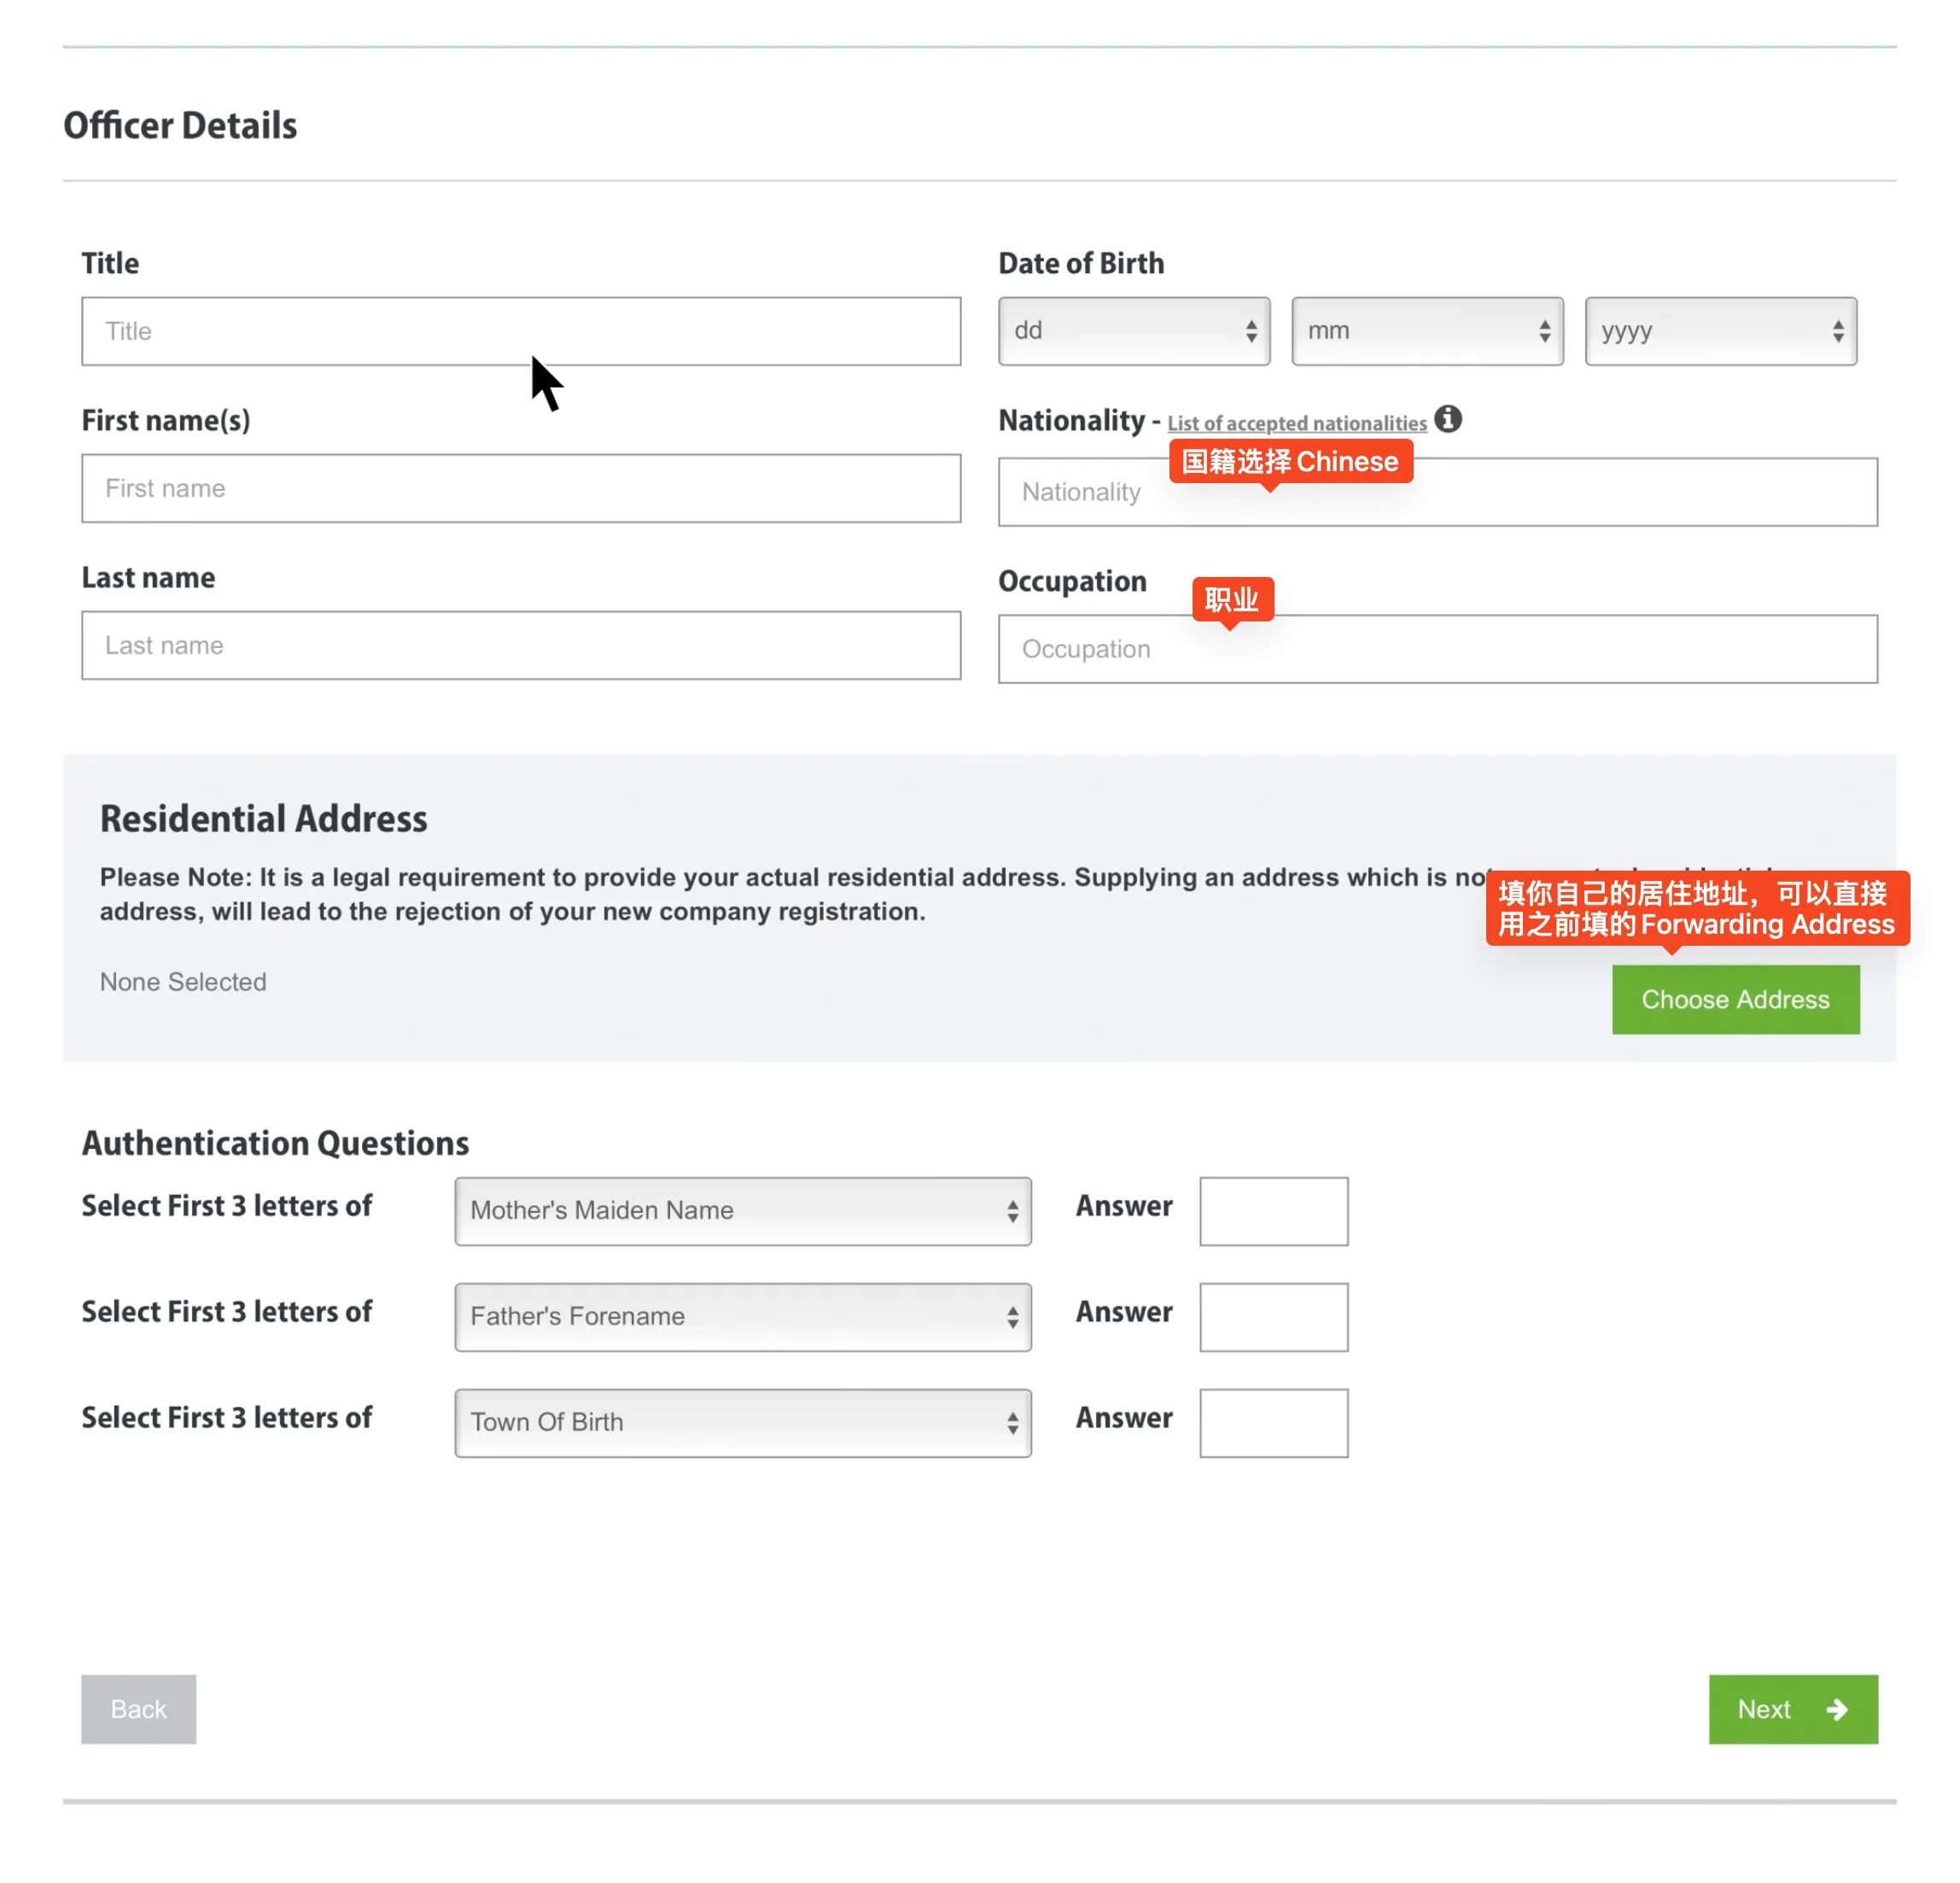Open List of accepted nationalities link
The height and width of the screenshot is (1883, 1960).
click(1296, 423)
